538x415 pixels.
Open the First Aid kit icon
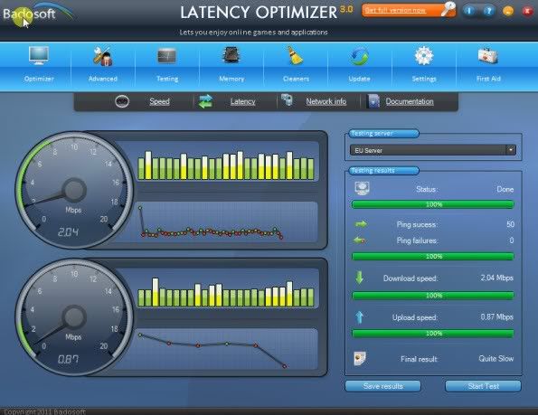pyautogui.click(x=488, y=56)
